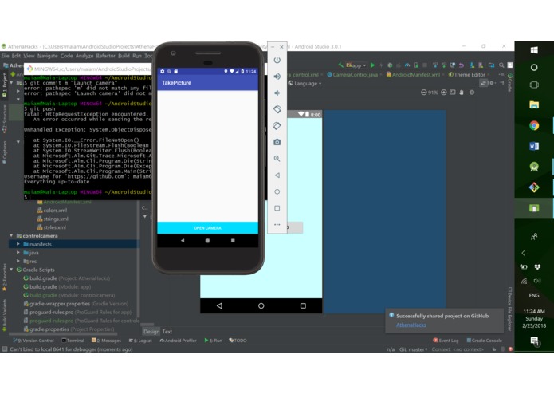Image resolution: width=554 pixels, height=394 pixels.
Task: Collapse the Gradle Scripts node
Action: [11, 270]
